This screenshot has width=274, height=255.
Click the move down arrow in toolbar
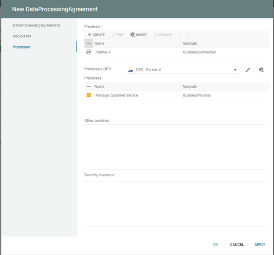[188, 35]
